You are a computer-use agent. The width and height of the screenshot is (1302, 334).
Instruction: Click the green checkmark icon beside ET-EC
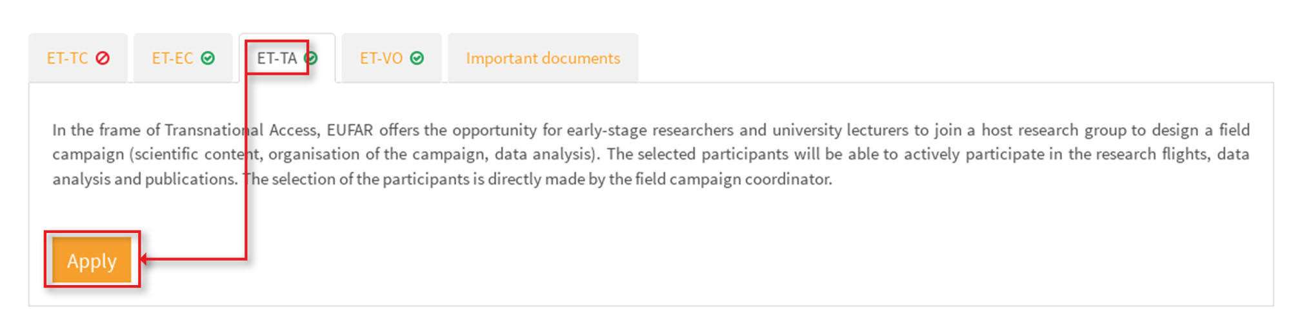click(208, 58)
